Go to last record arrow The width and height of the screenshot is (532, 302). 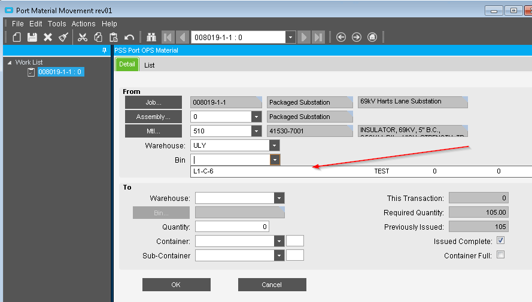pyautogui.click(x=318, y=37)
